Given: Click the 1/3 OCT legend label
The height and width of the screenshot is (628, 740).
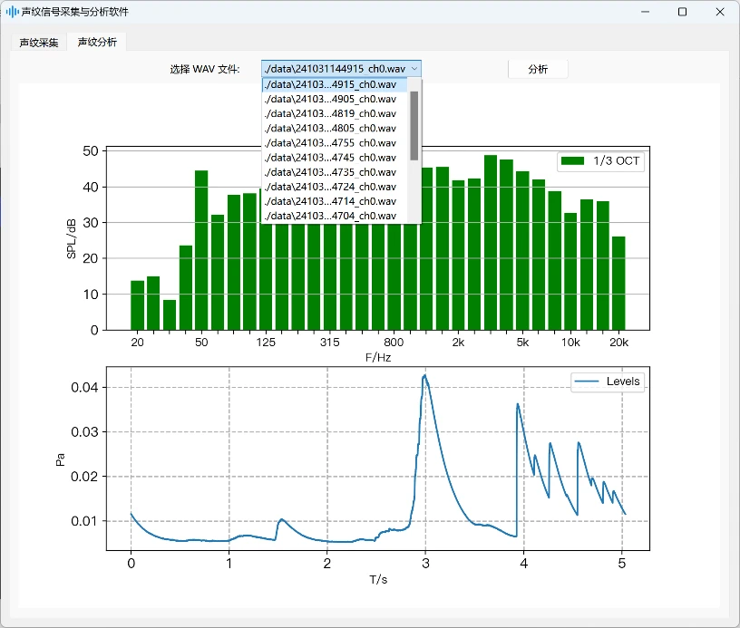Looking at the screenshot, I should point(617,160).
